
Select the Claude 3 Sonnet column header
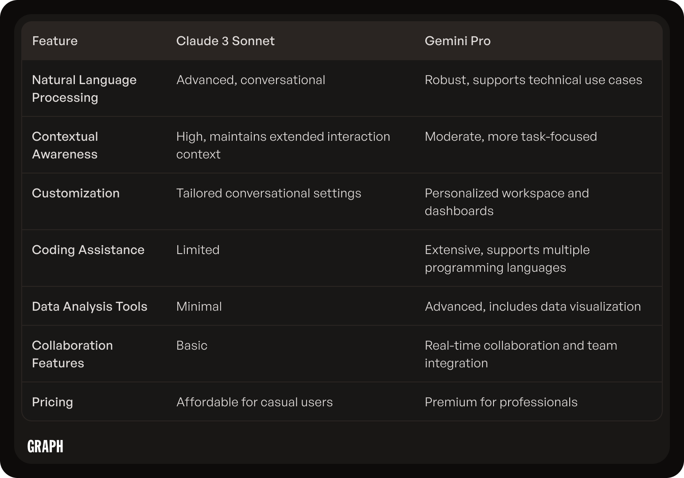(225, 41)
